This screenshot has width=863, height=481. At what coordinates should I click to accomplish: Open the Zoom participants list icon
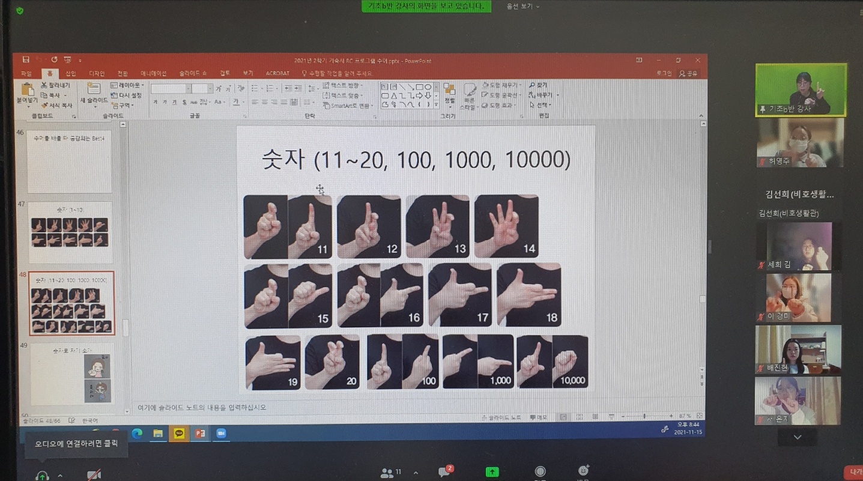click(x=388, y=473)
